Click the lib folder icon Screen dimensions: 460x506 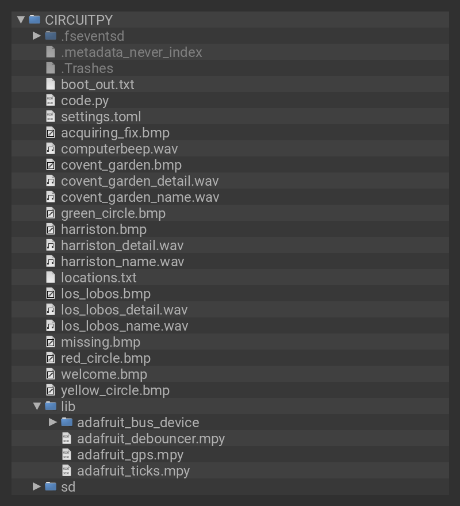pos(51,406)
